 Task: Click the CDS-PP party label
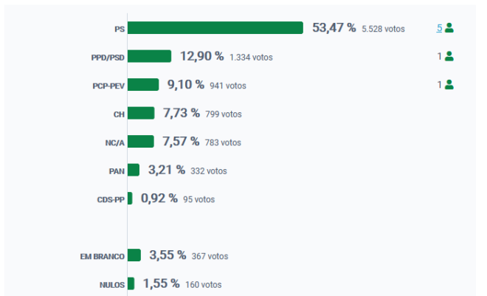click(x=111, y=200)
